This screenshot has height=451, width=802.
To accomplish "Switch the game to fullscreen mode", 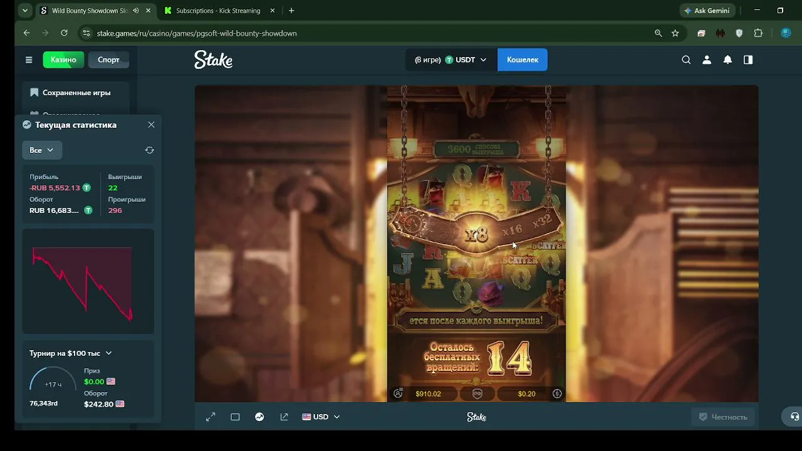I will [x=211, y=417].
